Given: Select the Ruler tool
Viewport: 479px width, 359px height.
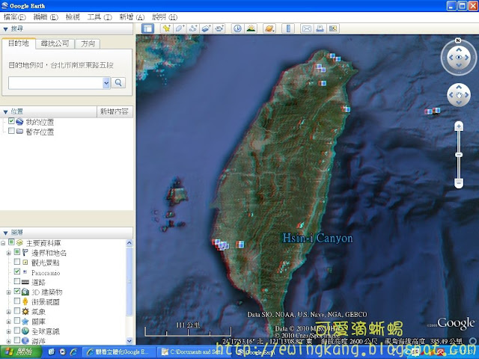Looking at the screenshot, I should point(288,28).
